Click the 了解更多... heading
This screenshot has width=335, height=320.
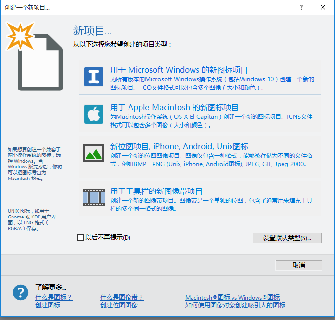point(51,287)
